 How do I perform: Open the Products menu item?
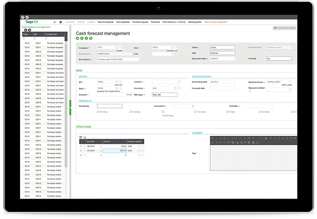tap(81, 22)
